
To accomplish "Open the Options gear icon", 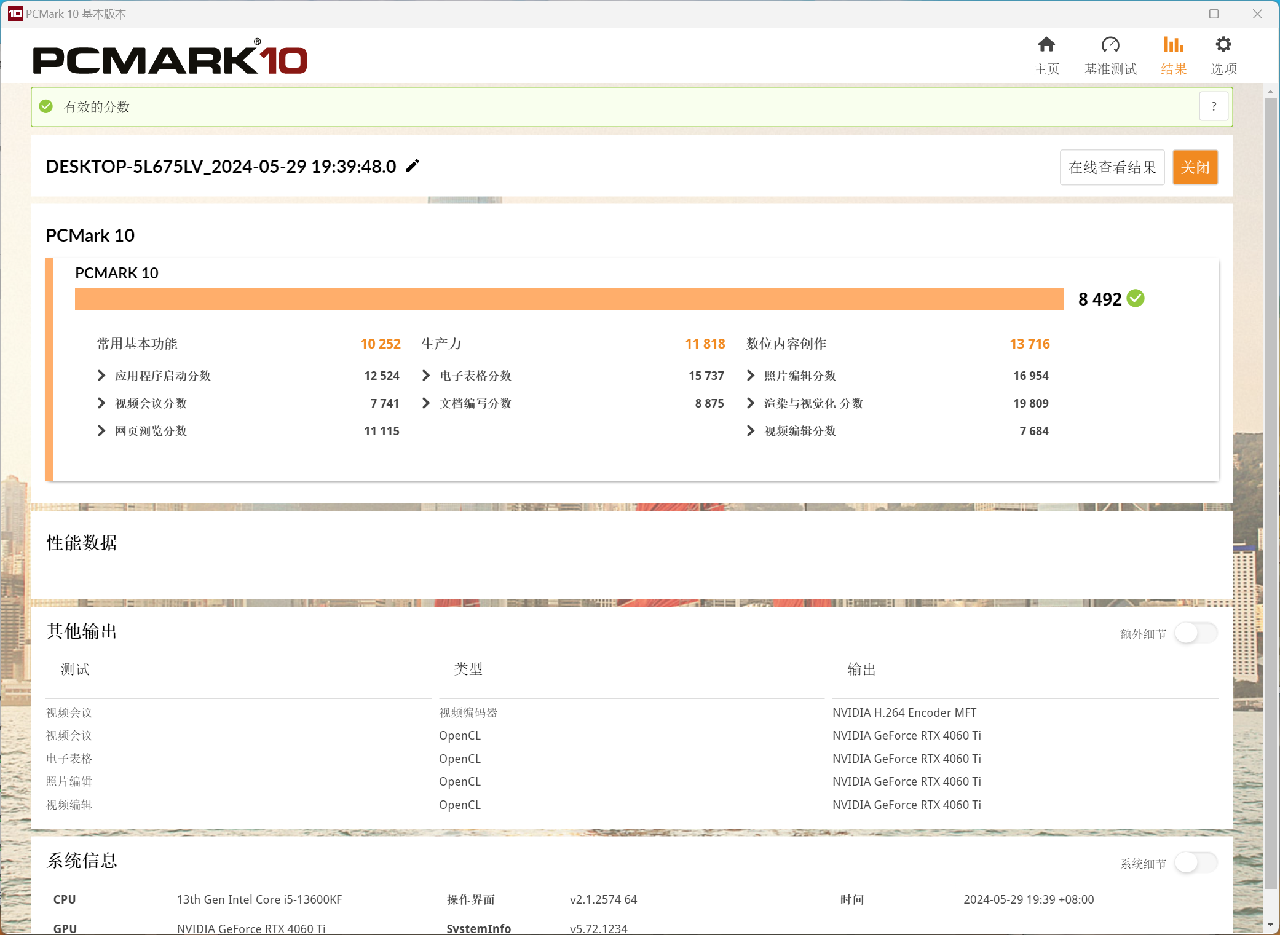I will [x=1223, y=45].
